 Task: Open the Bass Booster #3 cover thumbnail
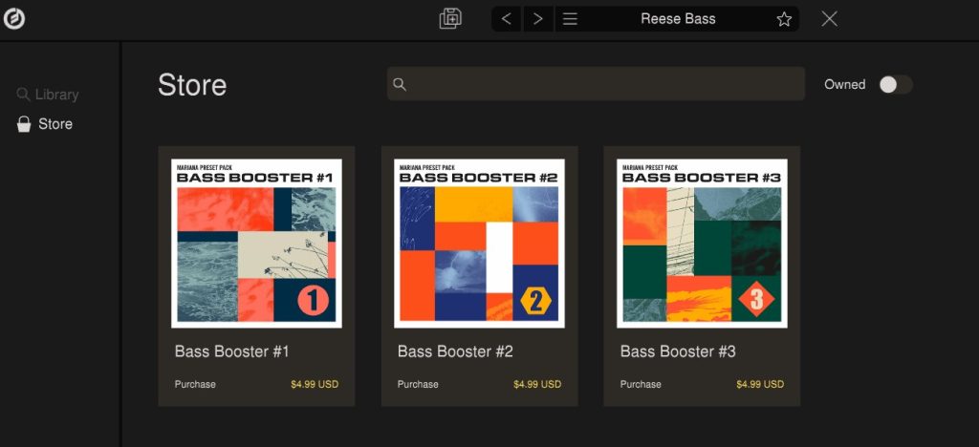coord(702,243)
